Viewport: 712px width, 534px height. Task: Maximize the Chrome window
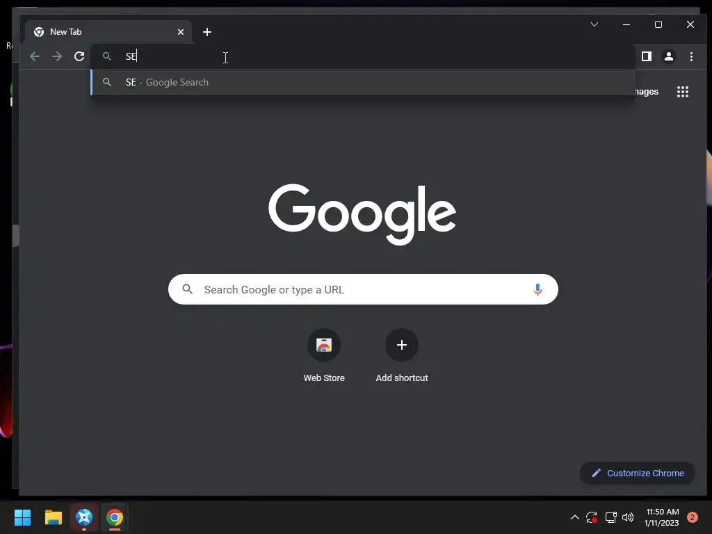[658, 24]
